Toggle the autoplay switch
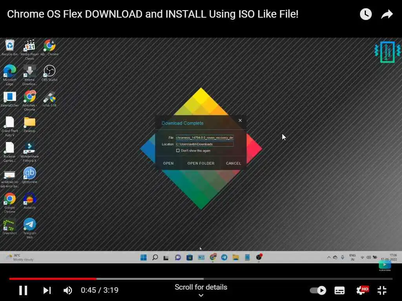 coord(318,290)
